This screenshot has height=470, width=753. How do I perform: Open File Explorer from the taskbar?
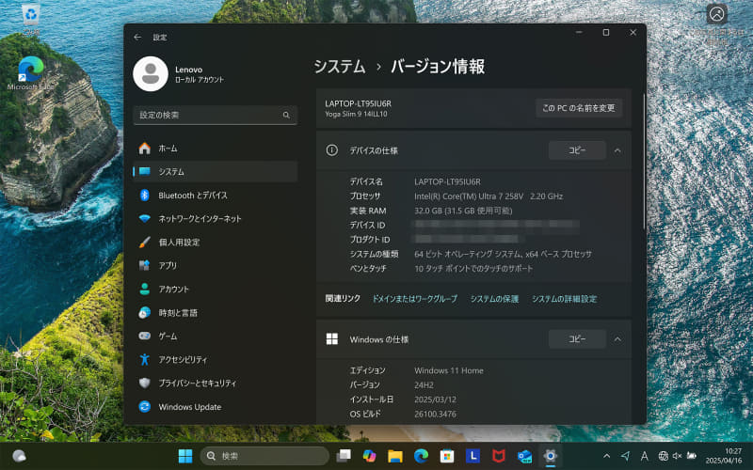(x=395, y=456)
